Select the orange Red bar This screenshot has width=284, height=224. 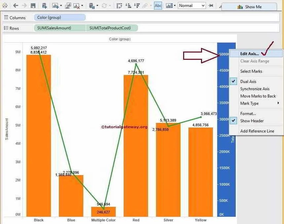[x=136, y=146]
